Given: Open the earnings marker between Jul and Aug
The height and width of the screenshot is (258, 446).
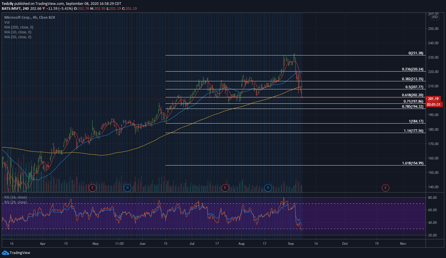Looking at the screenshot, I should 225,188.
